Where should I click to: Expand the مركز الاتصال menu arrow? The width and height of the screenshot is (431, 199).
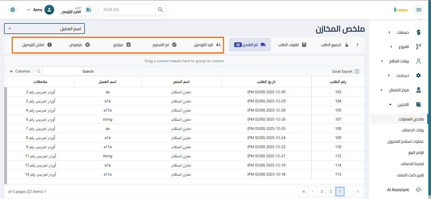tap(381, 90)
